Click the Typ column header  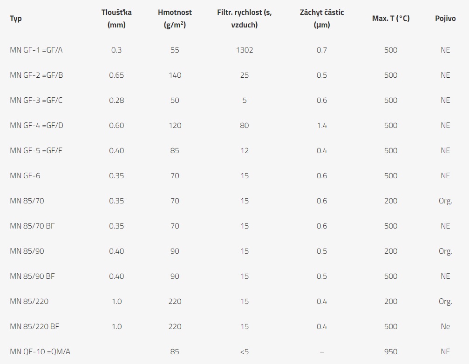15,19
